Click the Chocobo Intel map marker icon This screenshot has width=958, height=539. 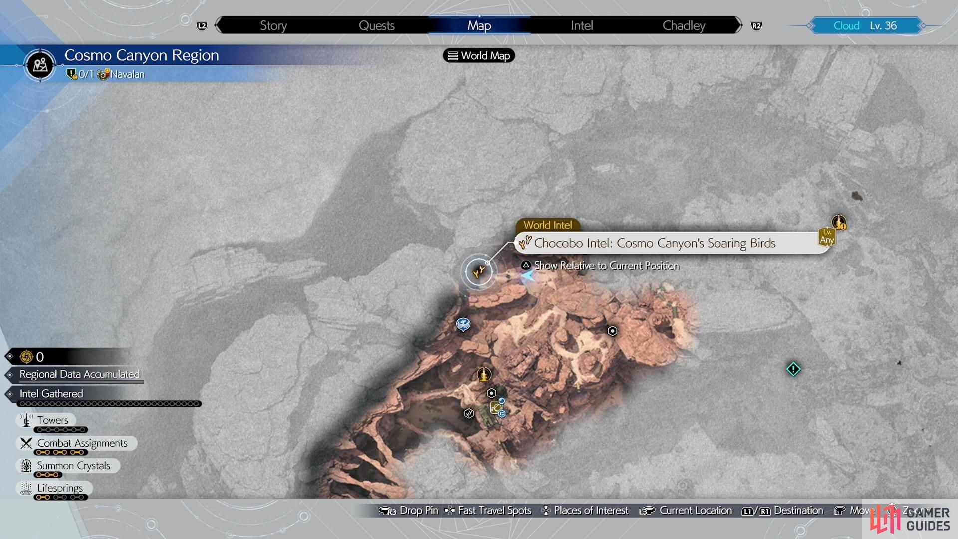tap(479, 270)
